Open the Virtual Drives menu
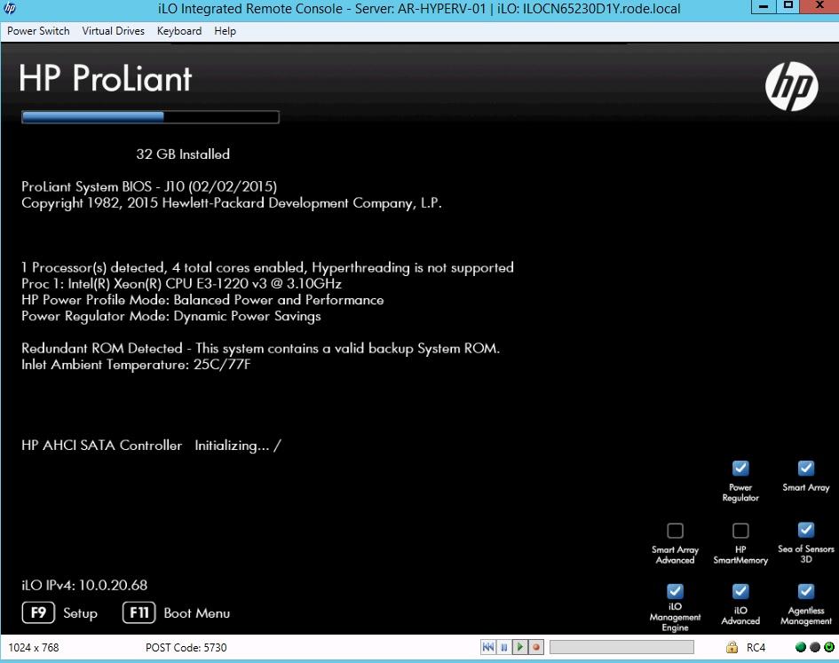839x663 pixels. [113, 31]
